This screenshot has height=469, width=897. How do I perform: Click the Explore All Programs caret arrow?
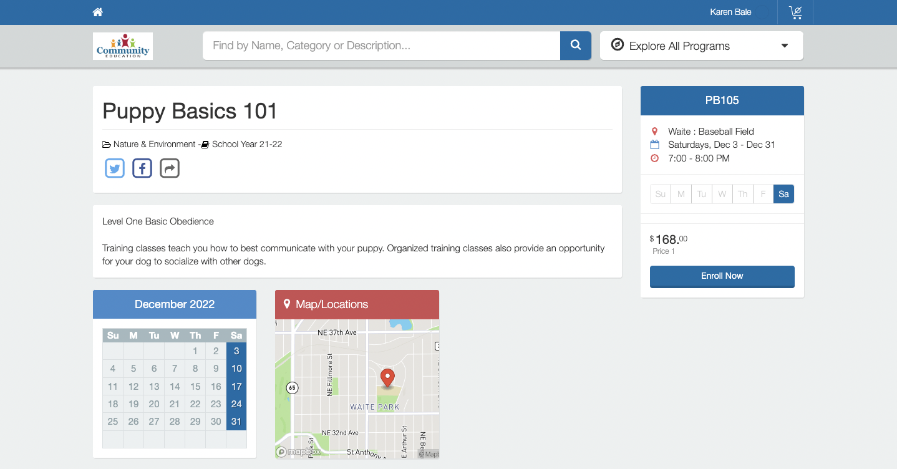point(785,46)
